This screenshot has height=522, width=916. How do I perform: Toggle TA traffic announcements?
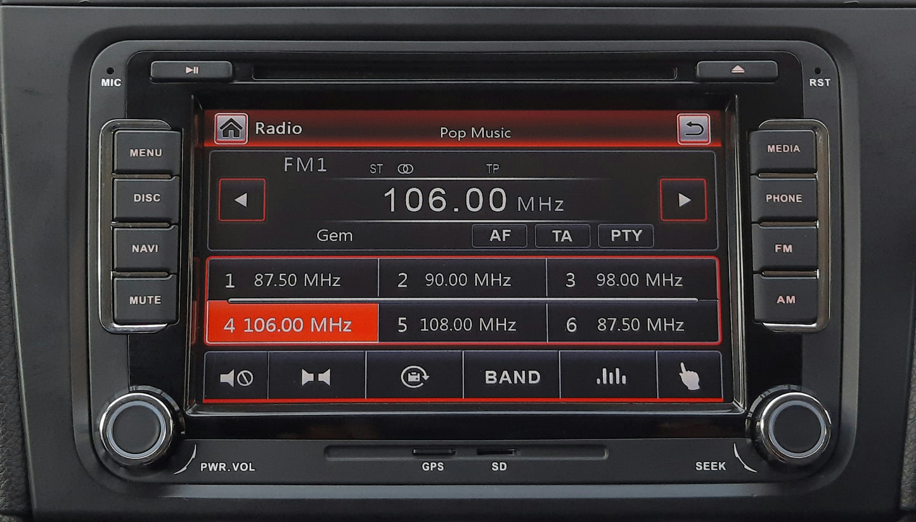coord(562,236)
